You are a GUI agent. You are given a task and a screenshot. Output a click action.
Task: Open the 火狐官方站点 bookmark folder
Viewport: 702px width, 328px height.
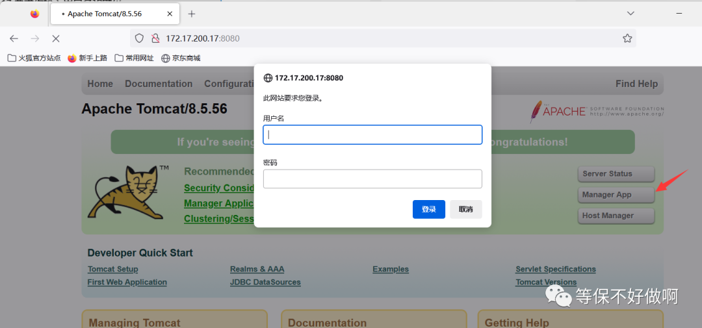[34, 58]
